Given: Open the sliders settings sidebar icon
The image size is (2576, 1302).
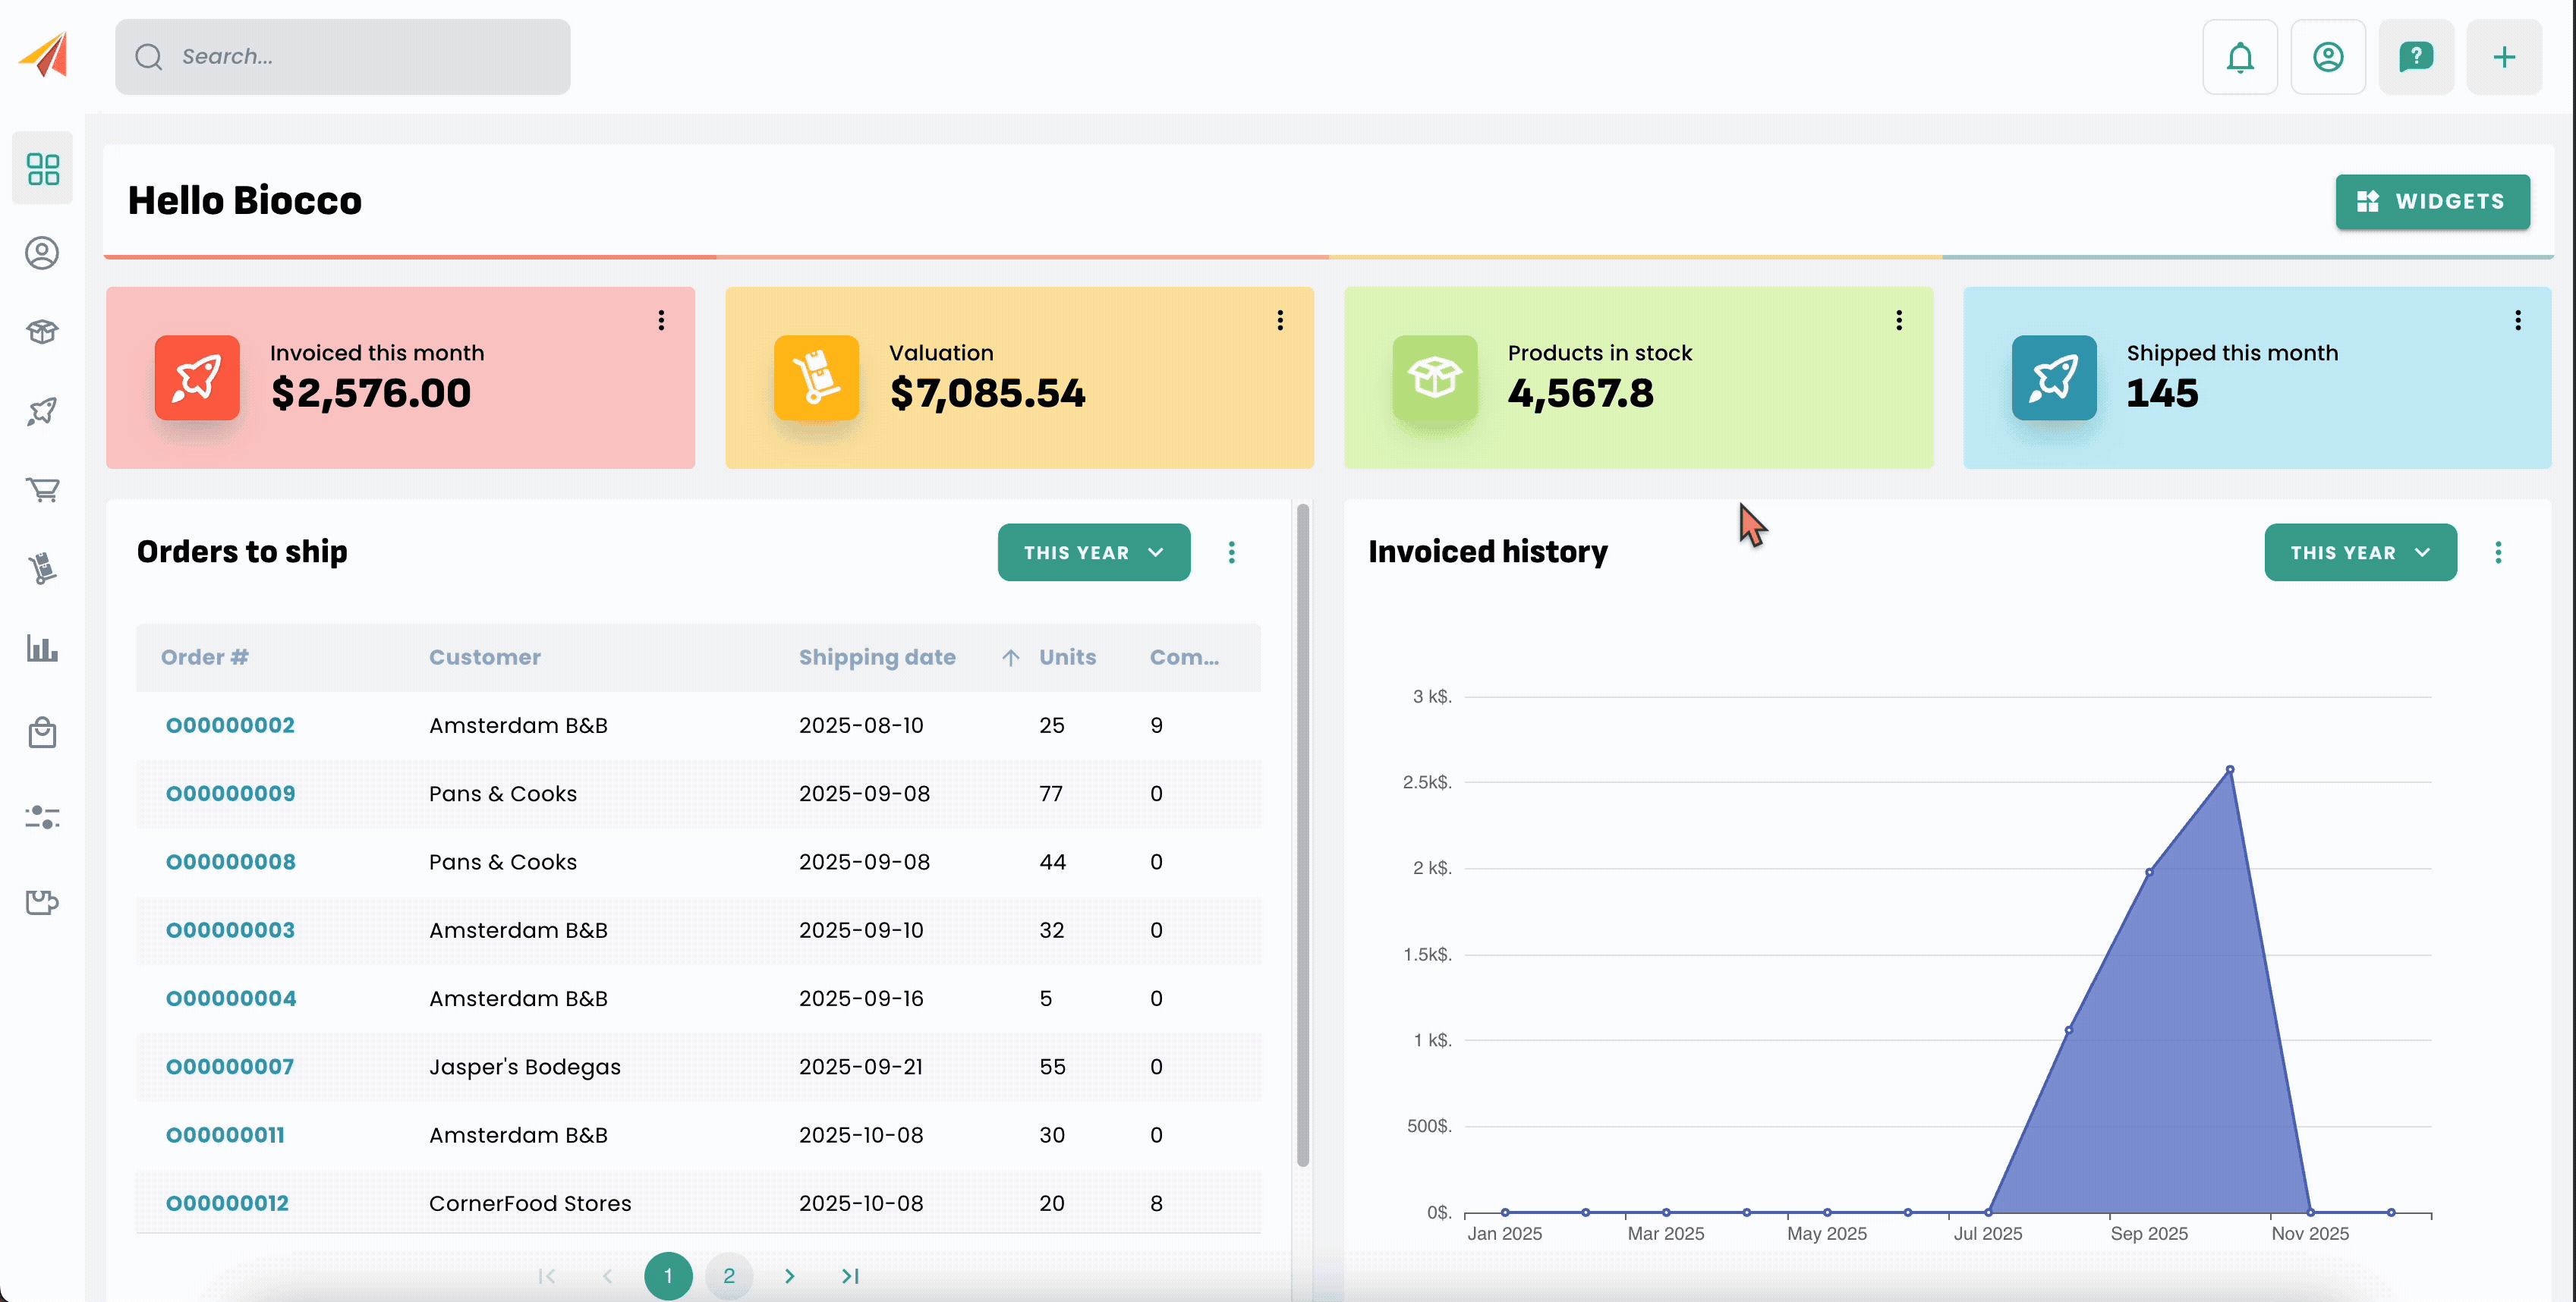Looking at the screenshot, I should coord(42,817).
